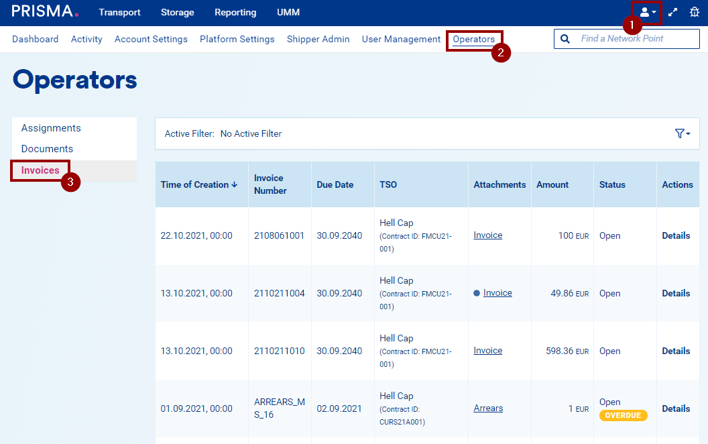
Task: View Details for ARREARS_MS_16 invoice
Action: pyautogui.click(x=676, y=408)
